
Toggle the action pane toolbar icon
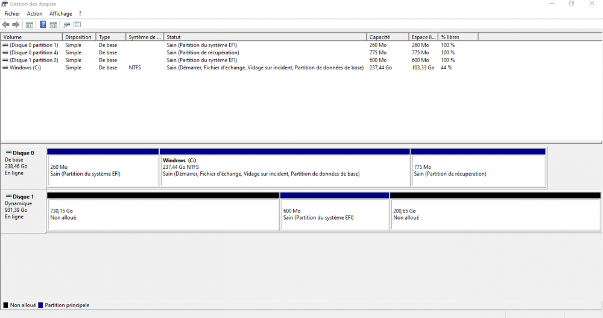[x=54, y=25]
